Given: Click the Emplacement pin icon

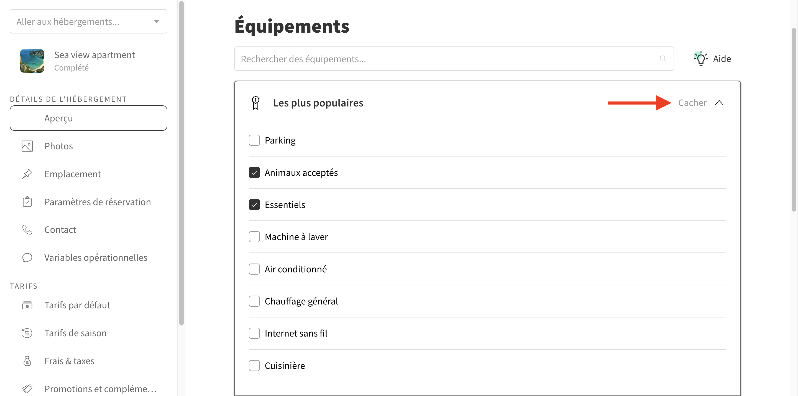Looking at the screenshot, I should tap(27, 174).
